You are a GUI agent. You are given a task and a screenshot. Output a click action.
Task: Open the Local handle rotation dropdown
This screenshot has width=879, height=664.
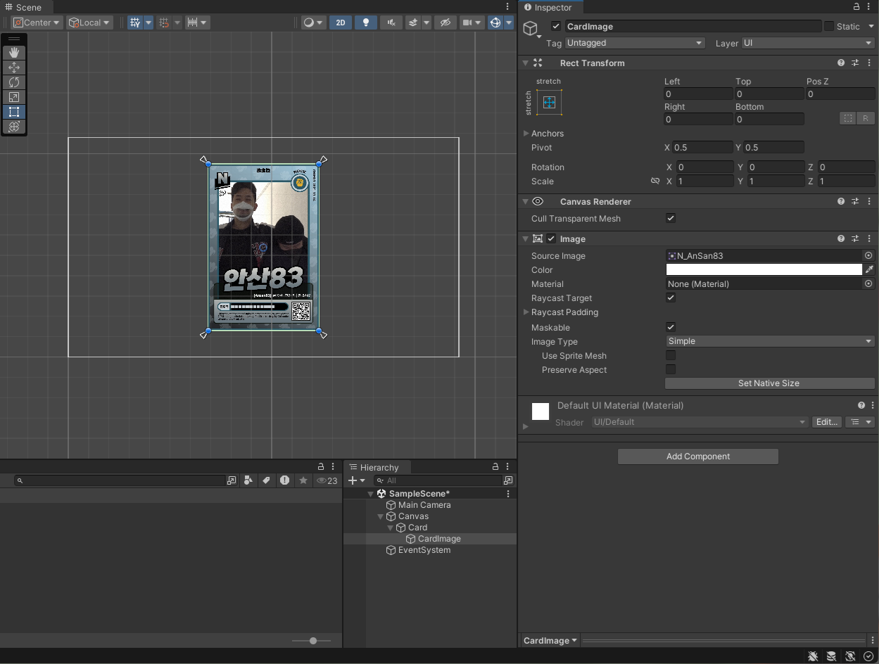tap(89, 23)
